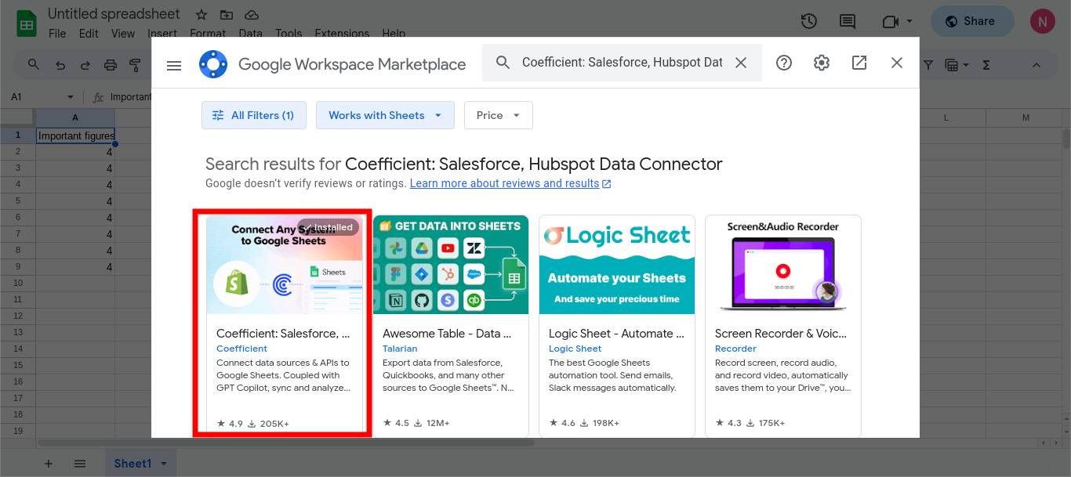Create a filter with the funnel icon
Viewport: 1071px width, 477px height.
pos(928,64)
